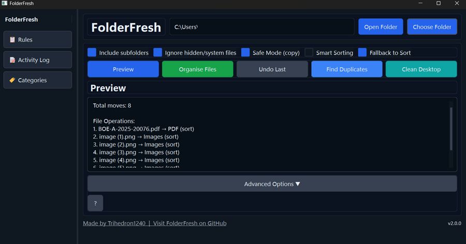Toggle the Include subfolders checkbox

coord(92,52)
